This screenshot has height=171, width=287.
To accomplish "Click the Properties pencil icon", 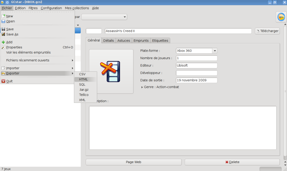I will [3, 47].
